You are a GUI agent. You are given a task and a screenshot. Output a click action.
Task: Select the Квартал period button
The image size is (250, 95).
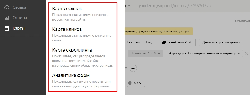pyautogui.click(x=133, y=42)
